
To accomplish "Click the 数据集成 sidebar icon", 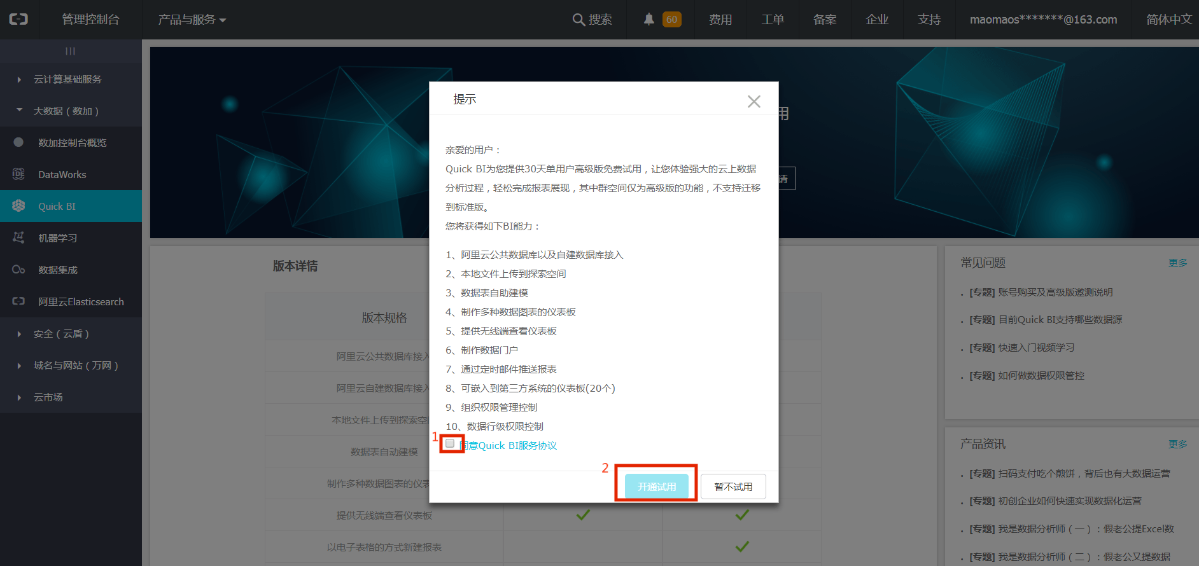I will tap(18, 270).
